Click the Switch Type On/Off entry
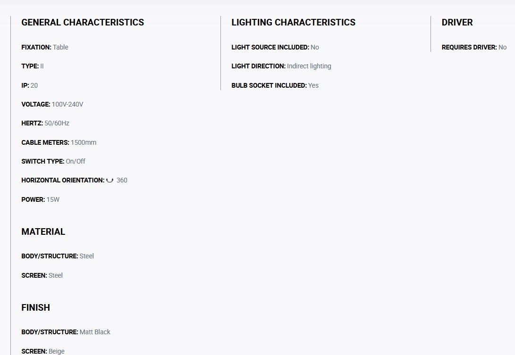This screenshot has width=515, height=355. 53,161
